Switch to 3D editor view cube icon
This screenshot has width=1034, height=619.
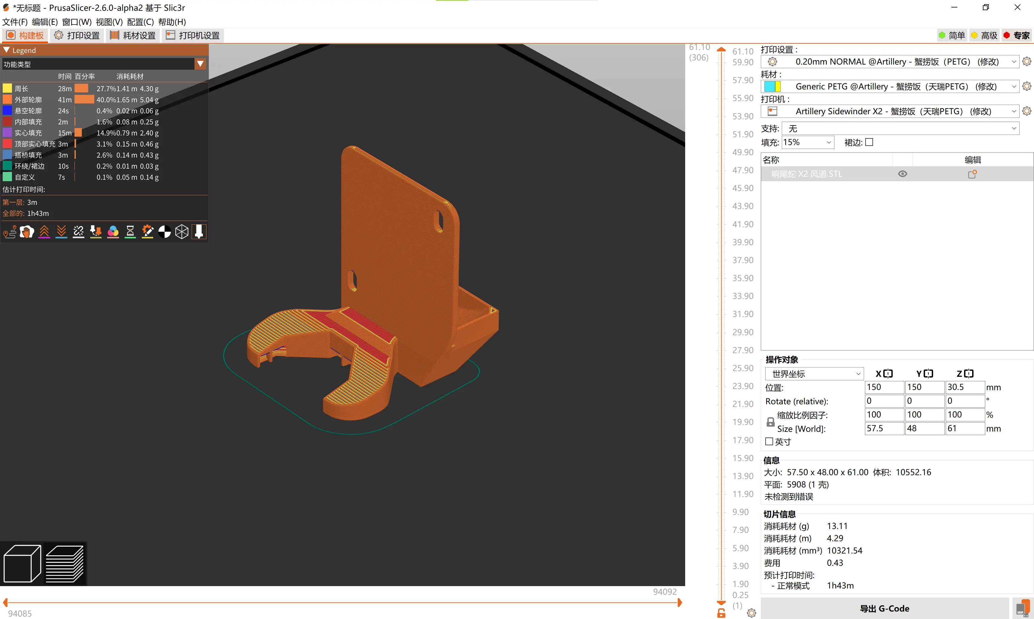coord(22,563)
